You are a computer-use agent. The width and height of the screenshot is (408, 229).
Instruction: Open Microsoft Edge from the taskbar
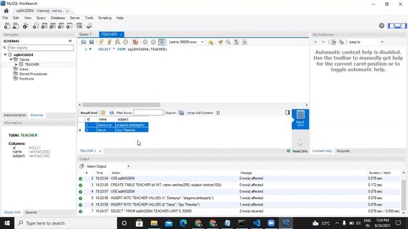(183, 223)
